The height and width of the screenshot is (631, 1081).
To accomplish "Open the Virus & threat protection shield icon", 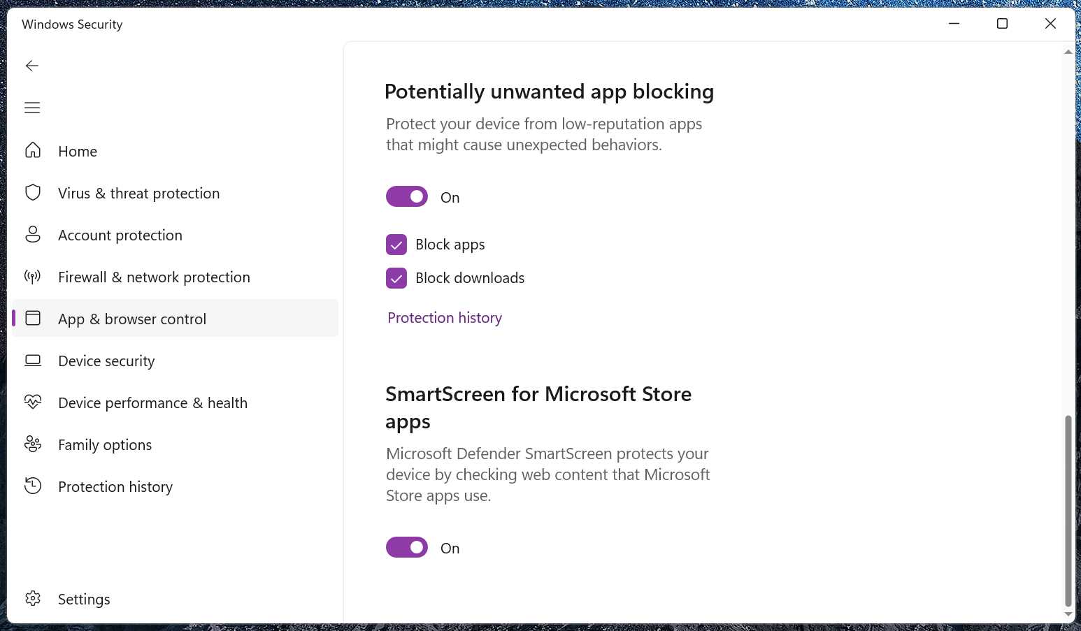I will (x=33, y=193).
